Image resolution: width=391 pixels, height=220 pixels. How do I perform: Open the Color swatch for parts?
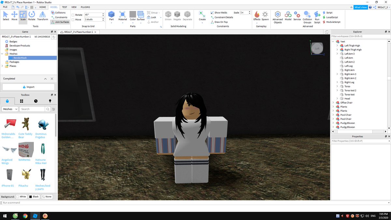[133, 14]
